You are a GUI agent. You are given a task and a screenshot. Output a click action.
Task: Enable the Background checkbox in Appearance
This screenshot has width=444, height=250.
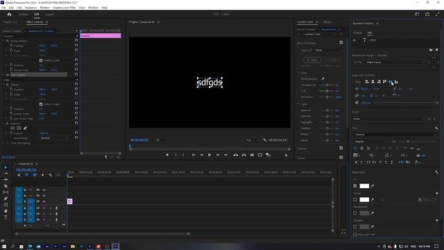point(355,213)
